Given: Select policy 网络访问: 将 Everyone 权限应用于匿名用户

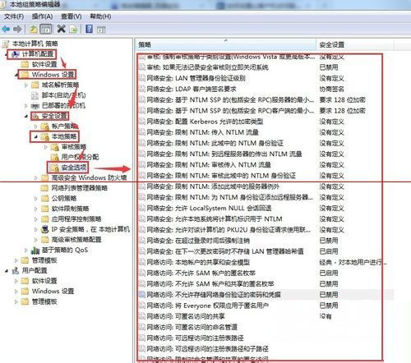Looking at the screenshot, I should tap(207, 306).
